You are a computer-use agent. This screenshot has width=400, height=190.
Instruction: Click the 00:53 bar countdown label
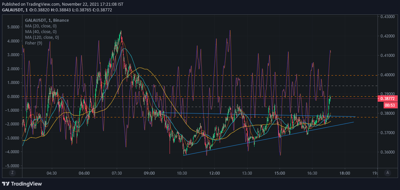(x=390, y=105)
